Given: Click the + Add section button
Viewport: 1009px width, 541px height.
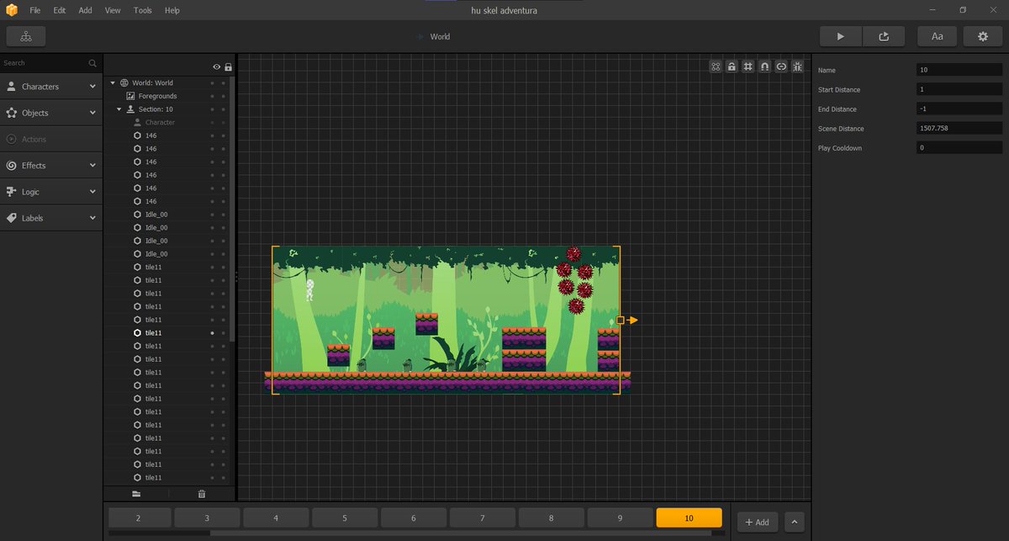Looking at the screenshot, I should coord(757,522).
